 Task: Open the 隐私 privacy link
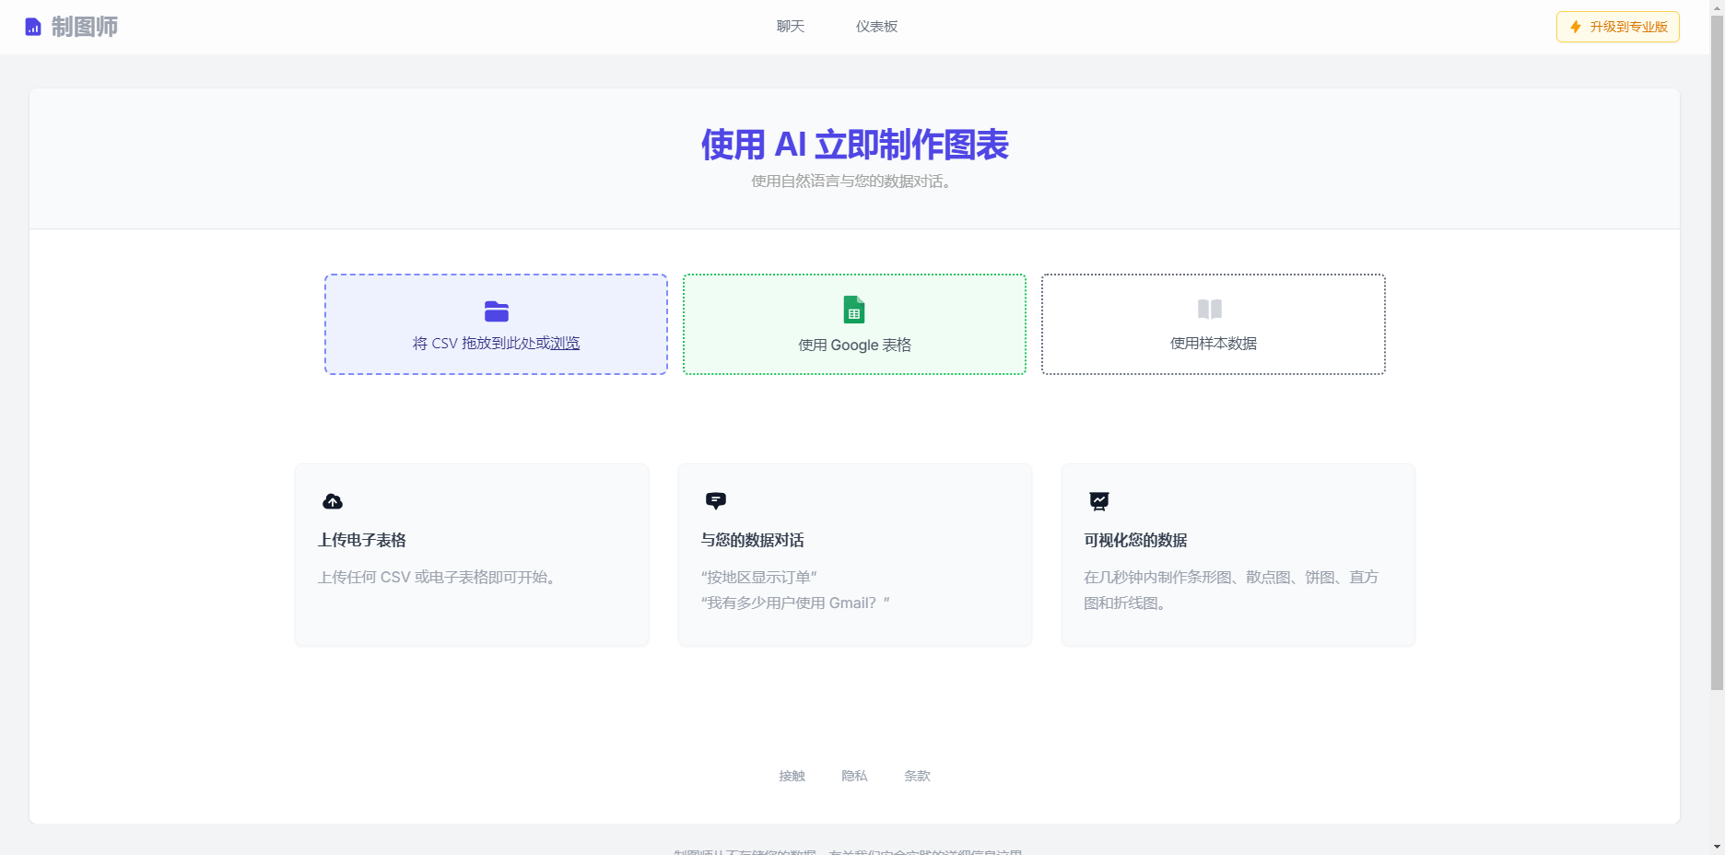tap(854, 776)
